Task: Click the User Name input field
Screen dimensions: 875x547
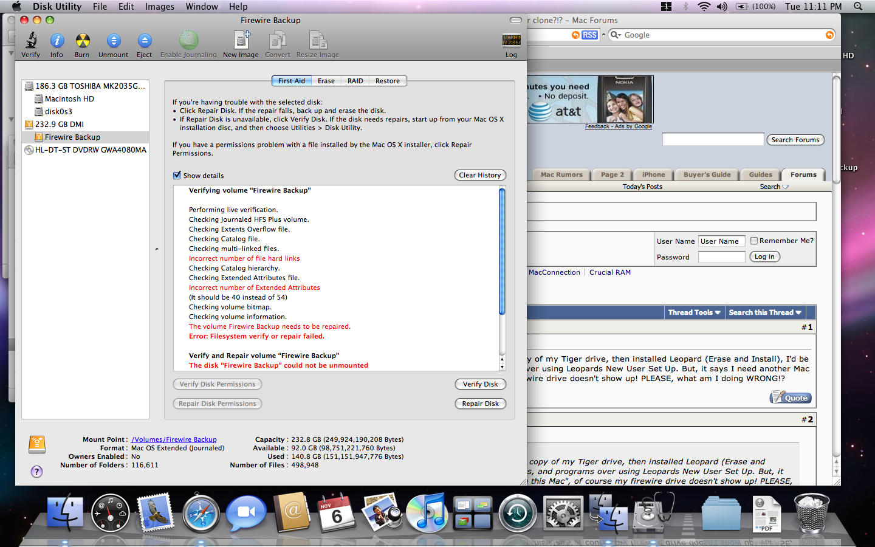Action: point(721,241)
